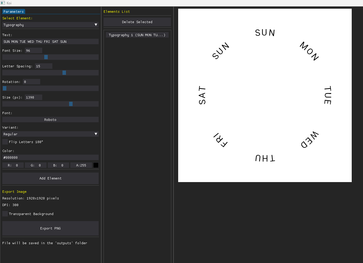Choose the Roboto font button
363x263 pixels.
50,120
